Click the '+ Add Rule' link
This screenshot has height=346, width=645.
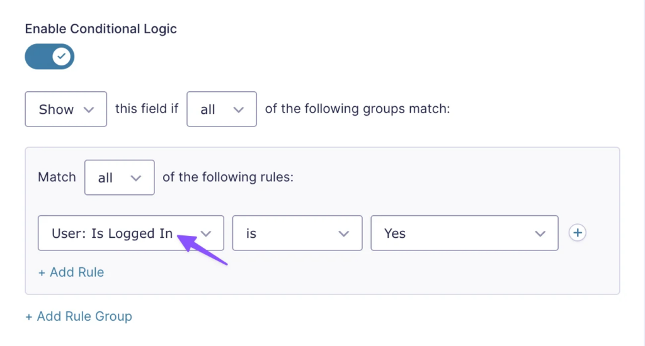pyautogui.click(x=71, y=272)
